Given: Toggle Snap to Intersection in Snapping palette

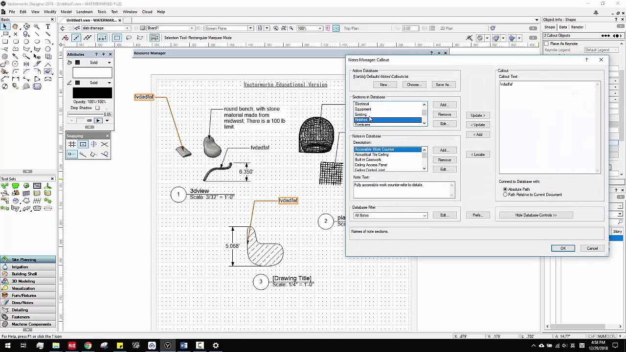Looking at the screenshot, I should click(x=104, y=144).
